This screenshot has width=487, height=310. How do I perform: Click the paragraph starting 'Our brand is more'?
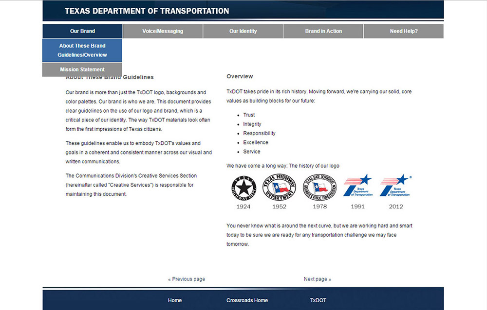tap(138, 111)
